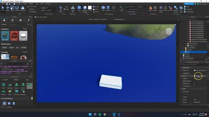Switch to the PLUGINS ribbon tab
209x117 pixels.
point(48,4)
